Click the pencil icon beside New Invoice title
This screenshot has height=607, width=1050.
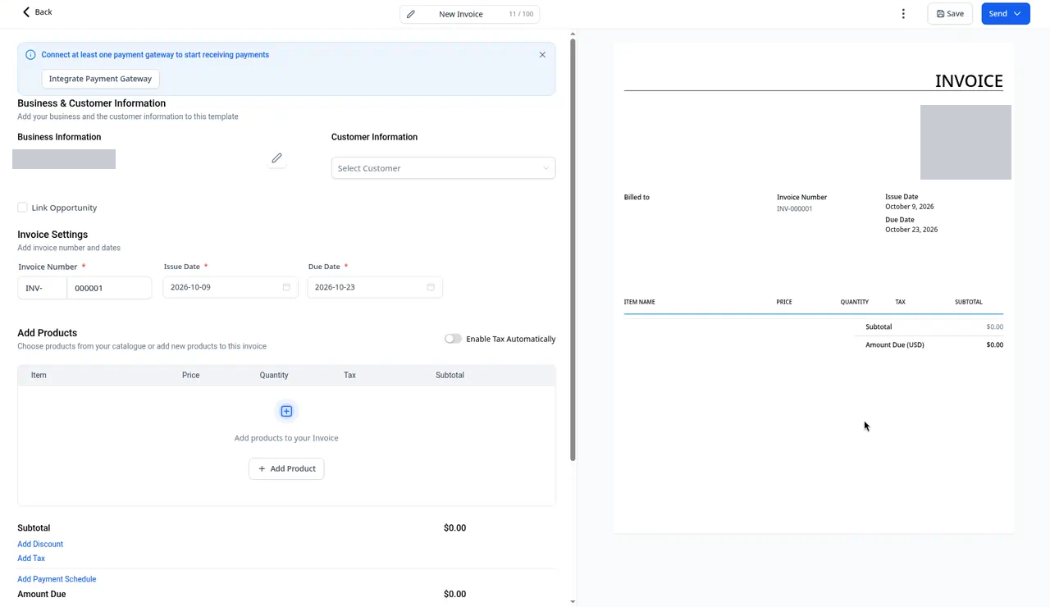click(411, 14)
